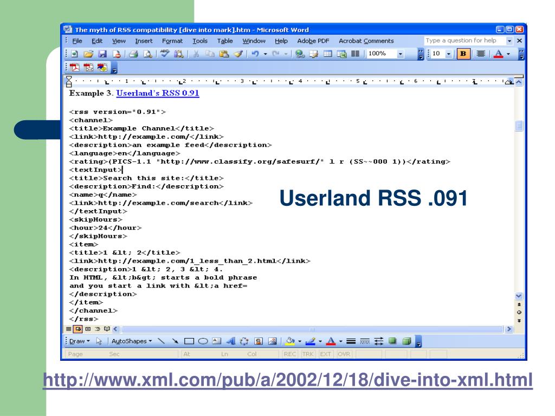The height and width of the screenshot is (416, 555).
Task: Insert WordArt from the Drawing toolbar
Action: click(x=230, y=341)
